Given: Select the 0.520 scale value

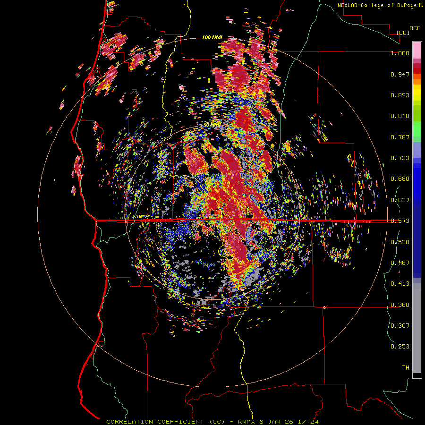Looking at the screenshot, I should coord(400,242).
